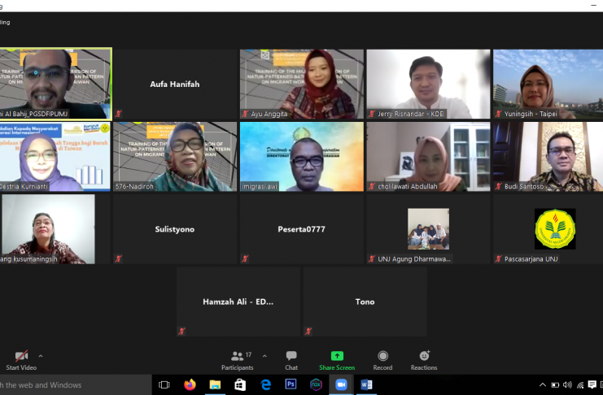Show hidden system tray icons
The width and height of the screenshot is (603, 395).
click(x=543, y=384)
